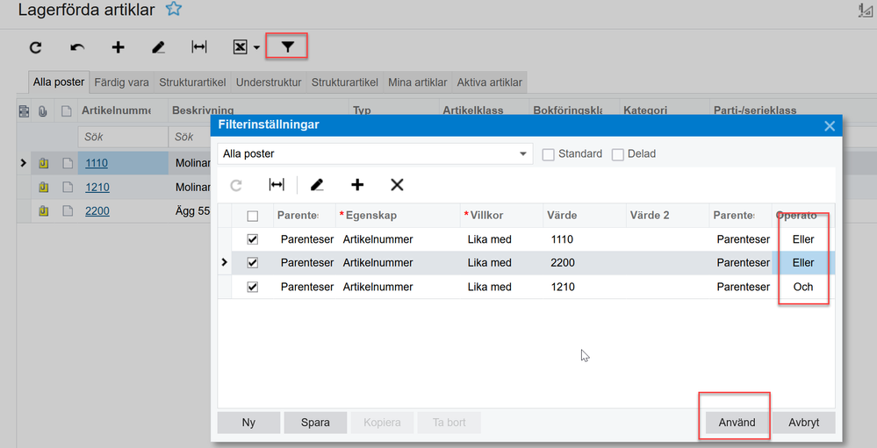Switch to the Färdig vara tab
Viewport: 877px width, 448px height.
121,82
